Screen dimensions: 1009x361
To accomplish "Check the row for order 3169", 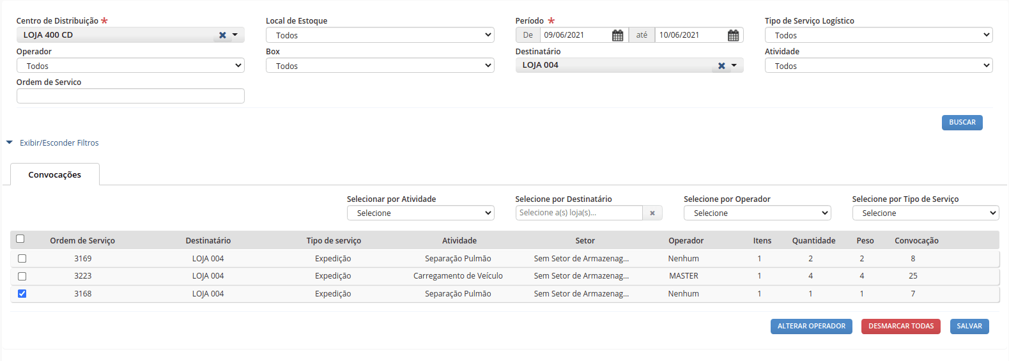I will pyautogui.click(x=22, y=259).
